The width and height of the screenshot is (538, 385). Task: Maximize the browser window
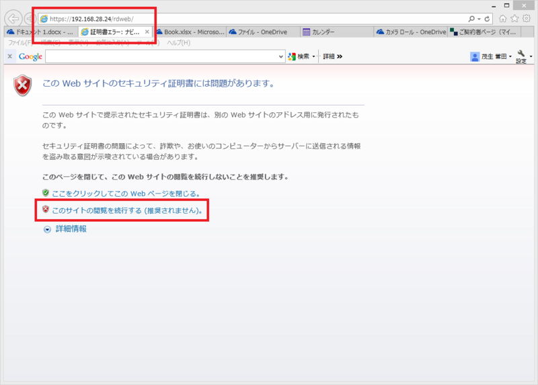507,5
